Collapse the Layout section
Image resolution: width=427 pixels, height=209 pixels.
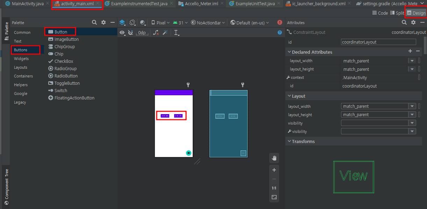click(x=289, y=96)
